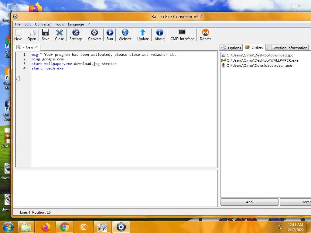The width and height of the screenshot is (311, 233).
Task: Click the Add button in Embed panel
Action: coord(249,202)
